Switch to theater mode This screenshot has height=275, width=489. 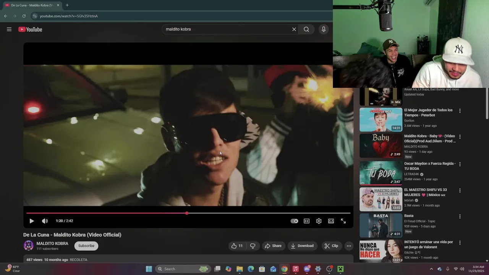[x=331, y=221]
